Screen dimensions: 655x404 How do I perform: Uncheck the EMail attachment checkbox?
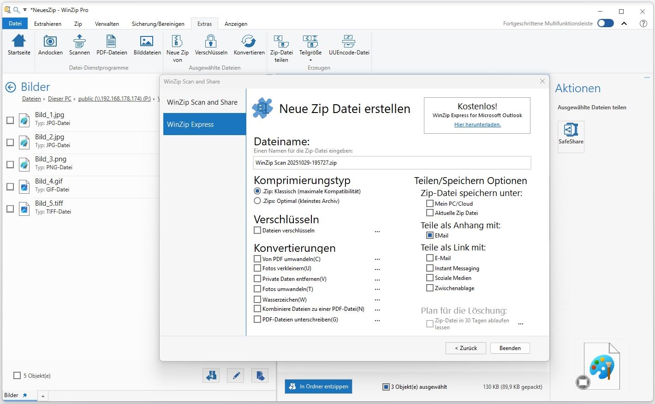point(430,235)
